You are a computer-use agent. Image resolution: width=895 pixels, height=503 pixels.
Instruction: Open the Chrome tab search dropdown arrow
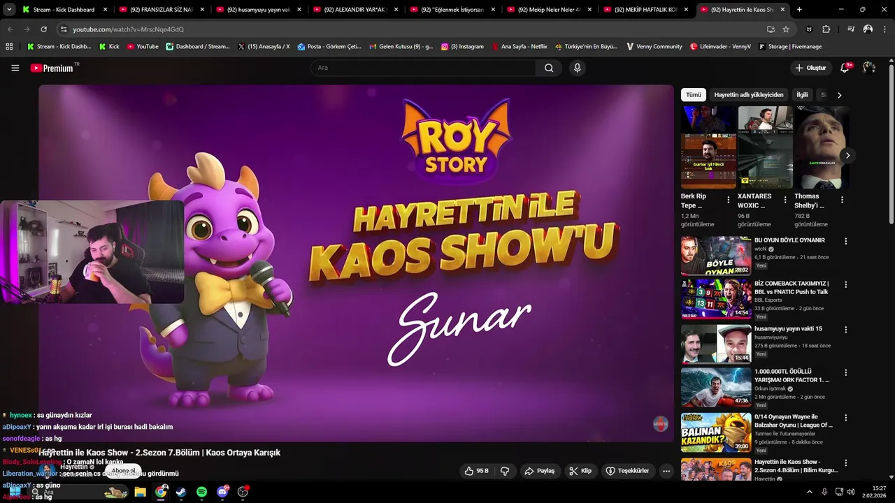[x=9, y=10]
